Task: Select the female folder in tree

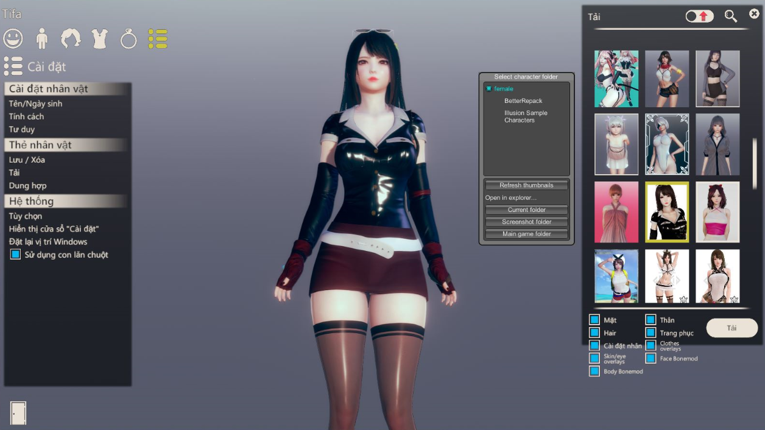Action: click(x=504, y=89)
